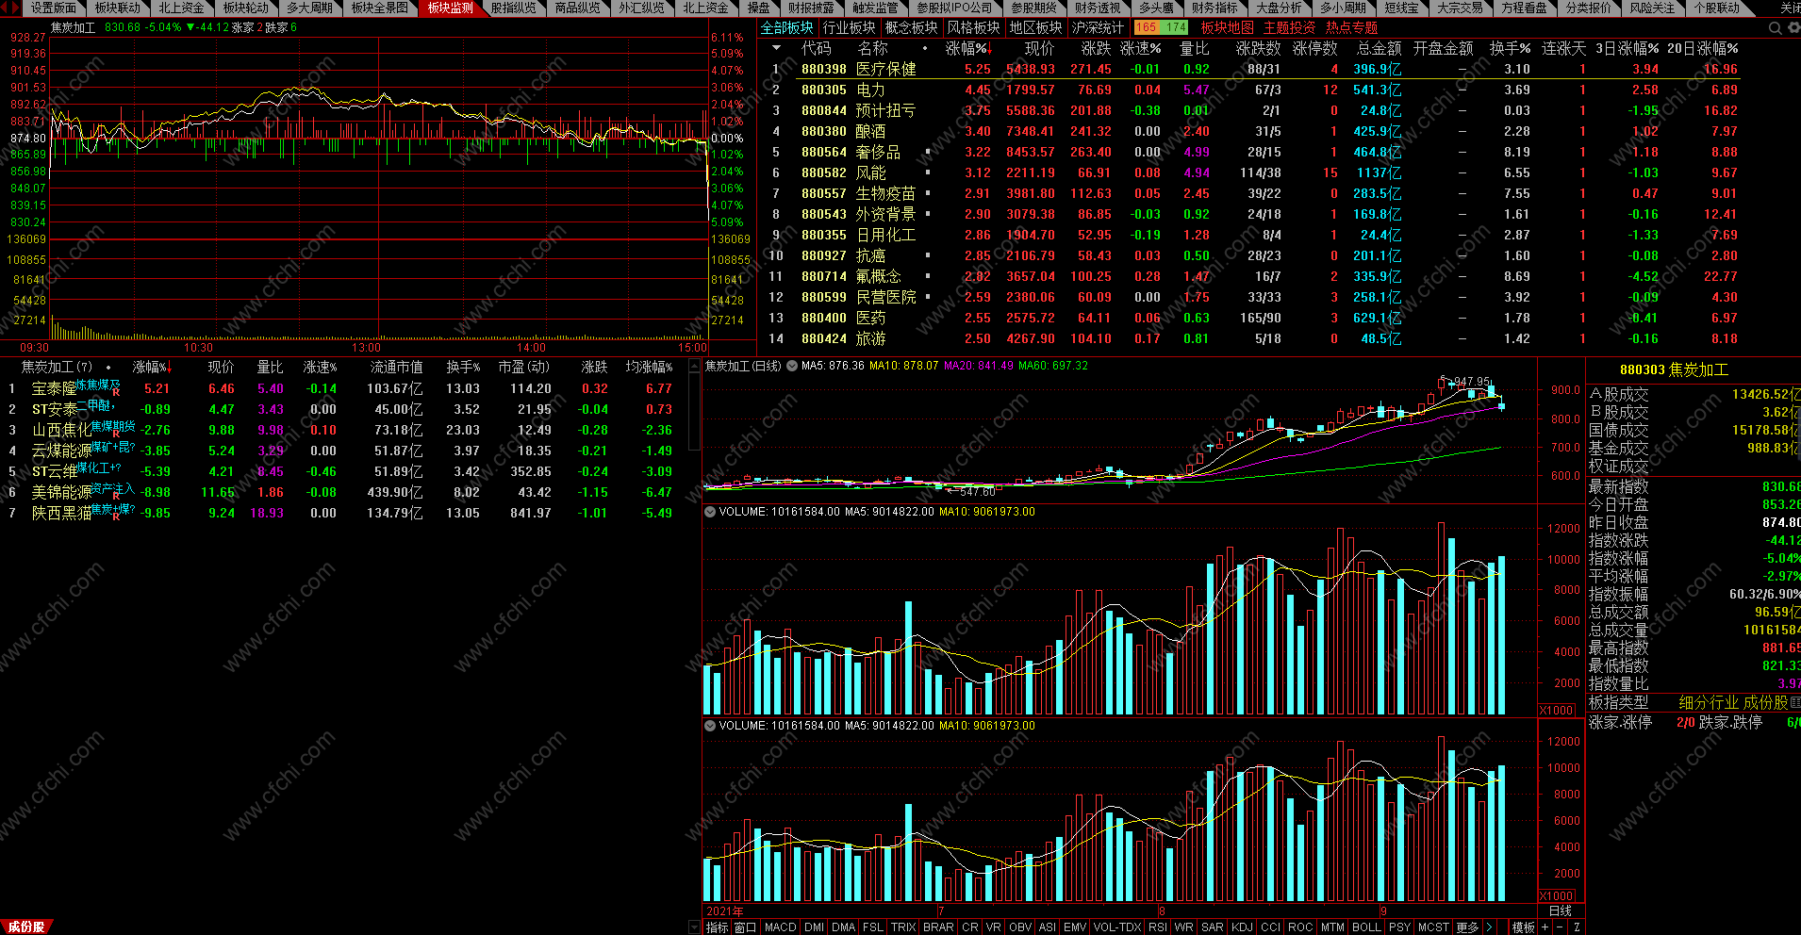Open the 更多 indicators list
Image resolution: width=1801 pixels, height=935 pixels.
click(x=1467, y=927)
